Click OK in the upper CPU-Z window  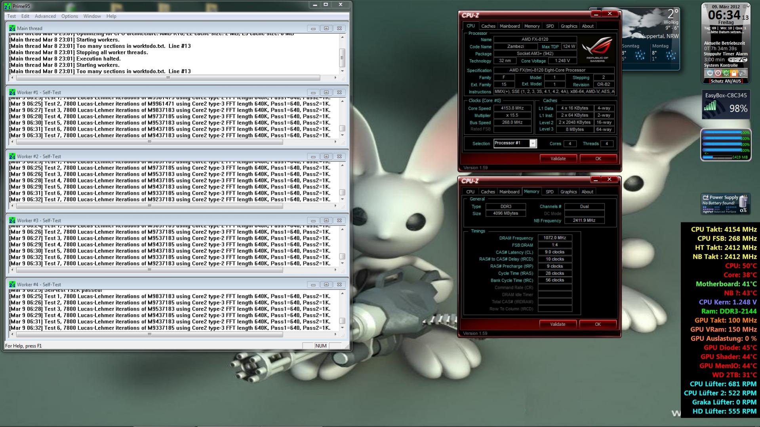pos(598,159)
